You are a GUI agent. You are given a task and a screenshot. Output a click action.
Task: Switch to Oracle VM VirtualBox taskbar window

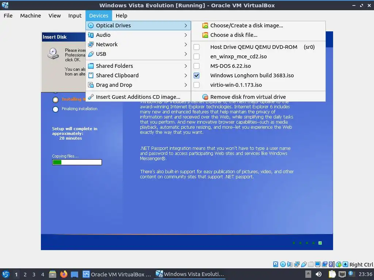coord(117,274)
